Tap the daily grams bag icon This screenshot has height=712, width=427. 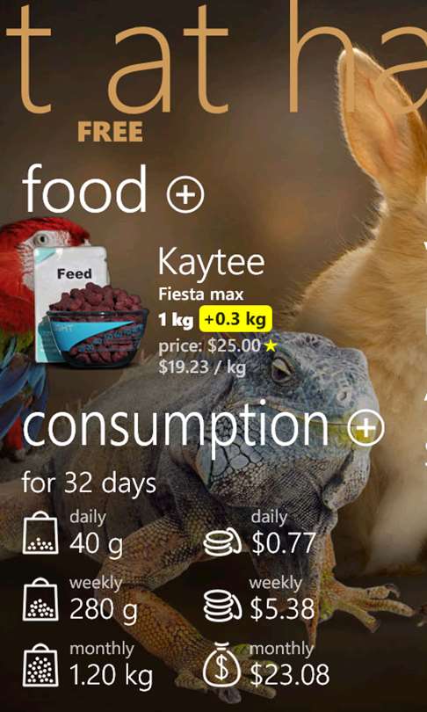click(40, 533)
